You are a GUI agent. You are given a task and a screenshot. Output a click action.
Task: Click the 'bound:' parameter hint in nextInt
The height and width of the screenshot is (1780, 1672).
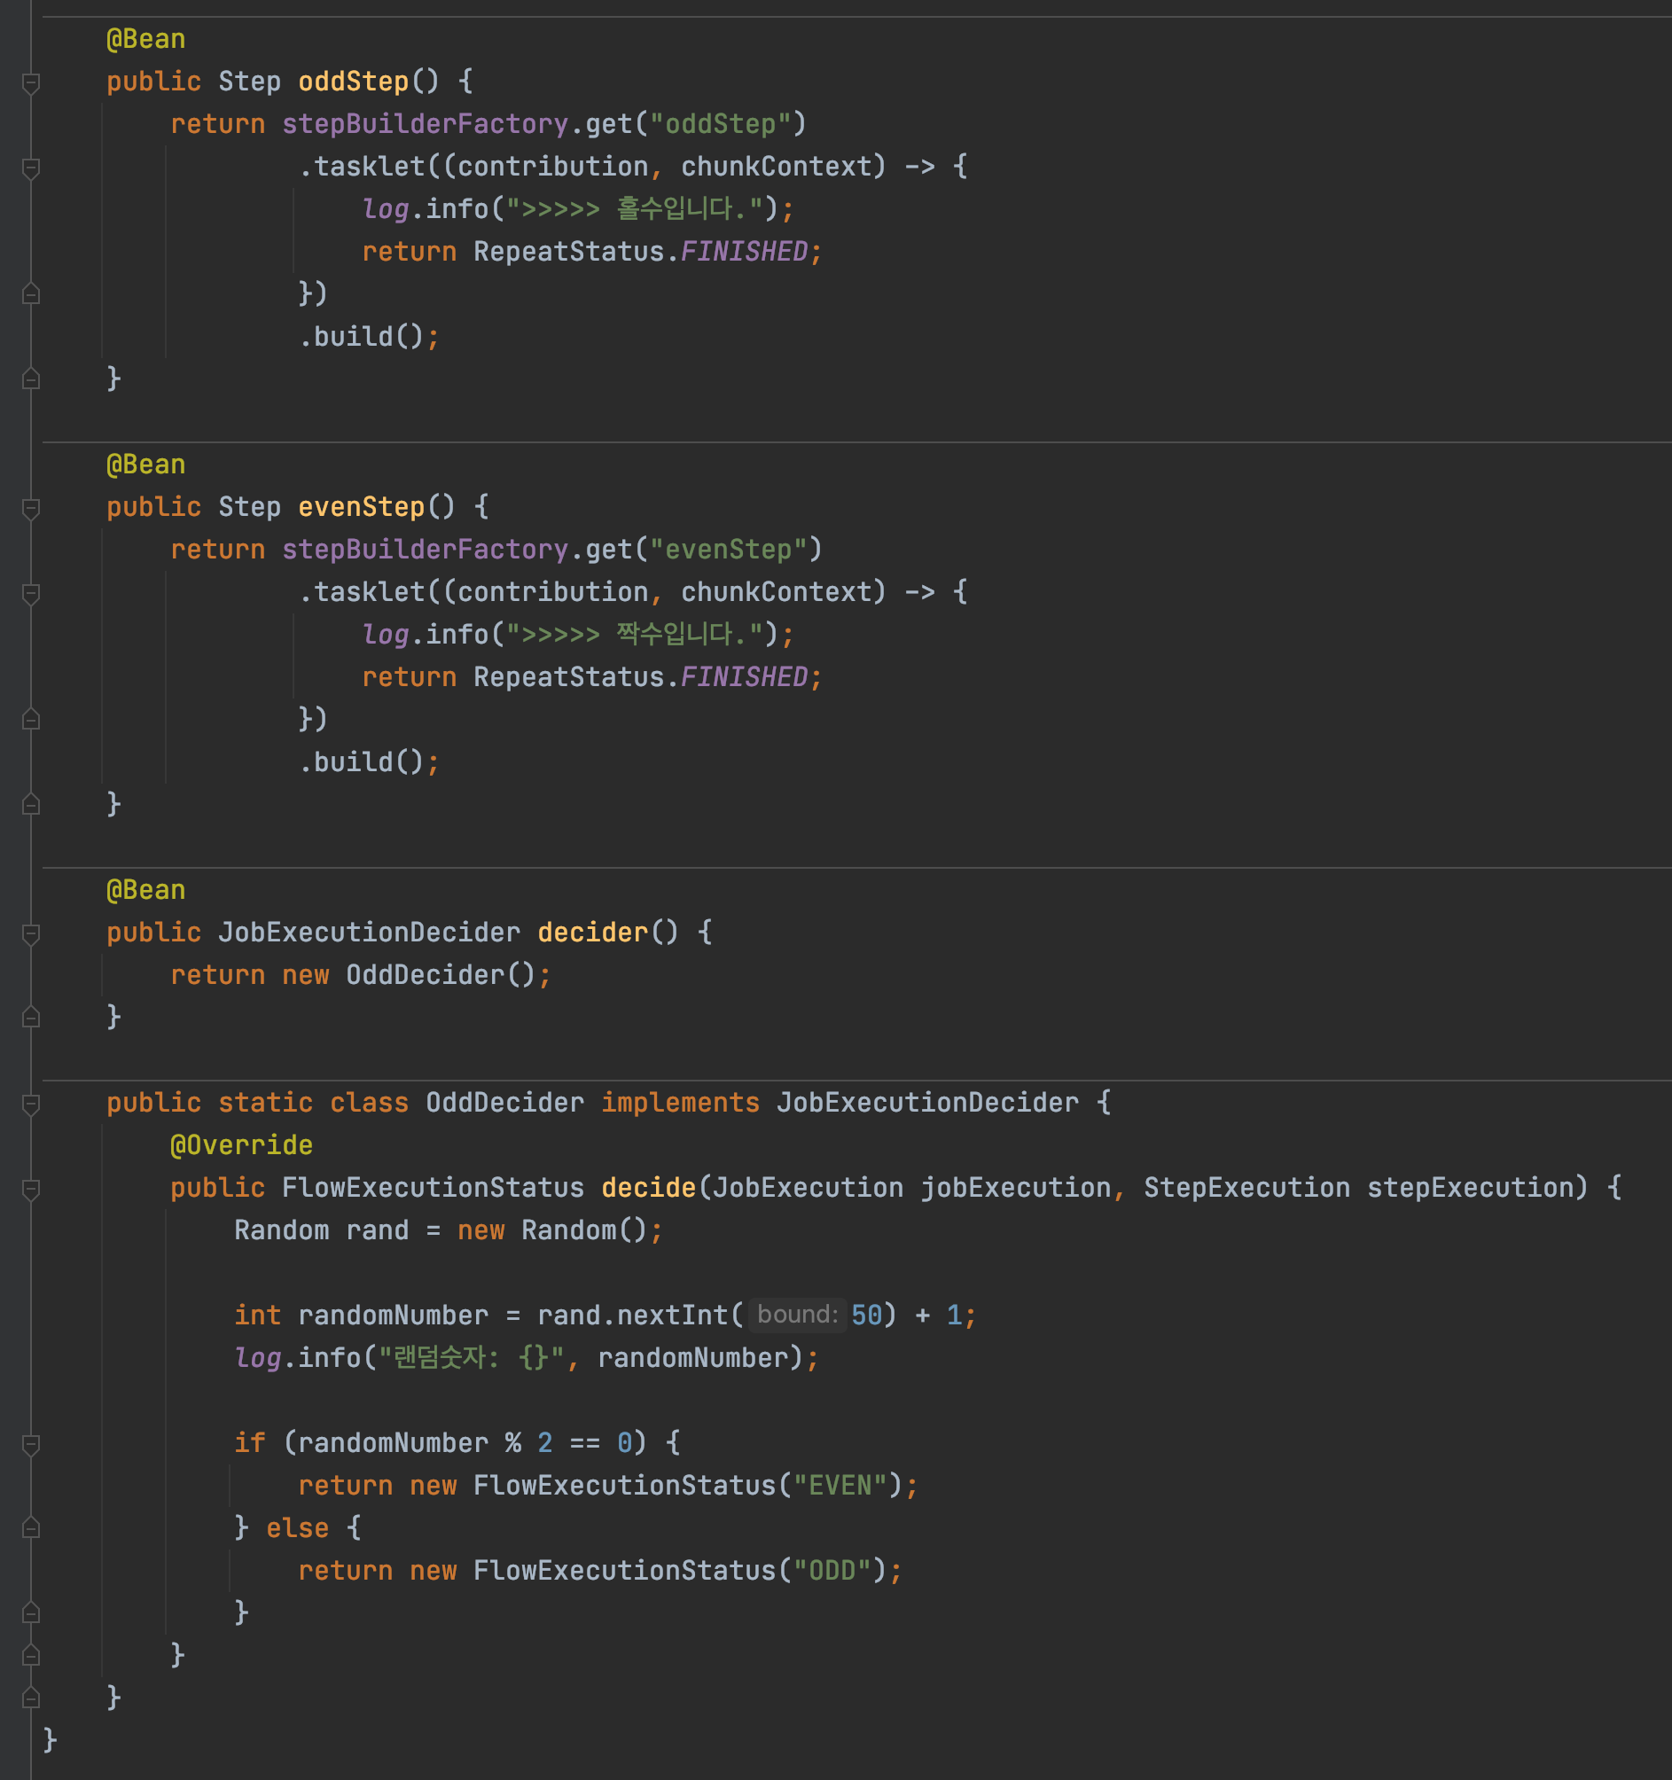(796, 1315)
